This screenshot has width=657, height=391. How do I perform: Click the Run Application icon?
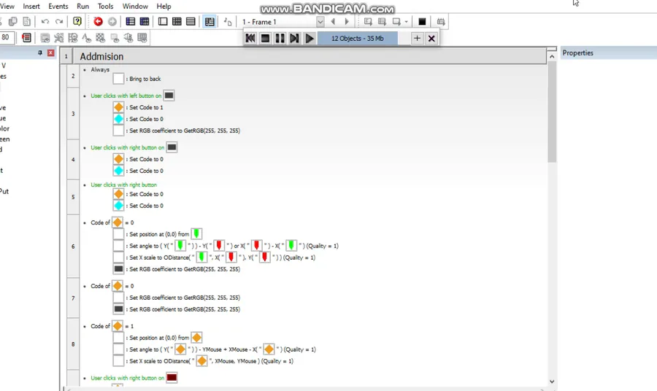[382, 21]
